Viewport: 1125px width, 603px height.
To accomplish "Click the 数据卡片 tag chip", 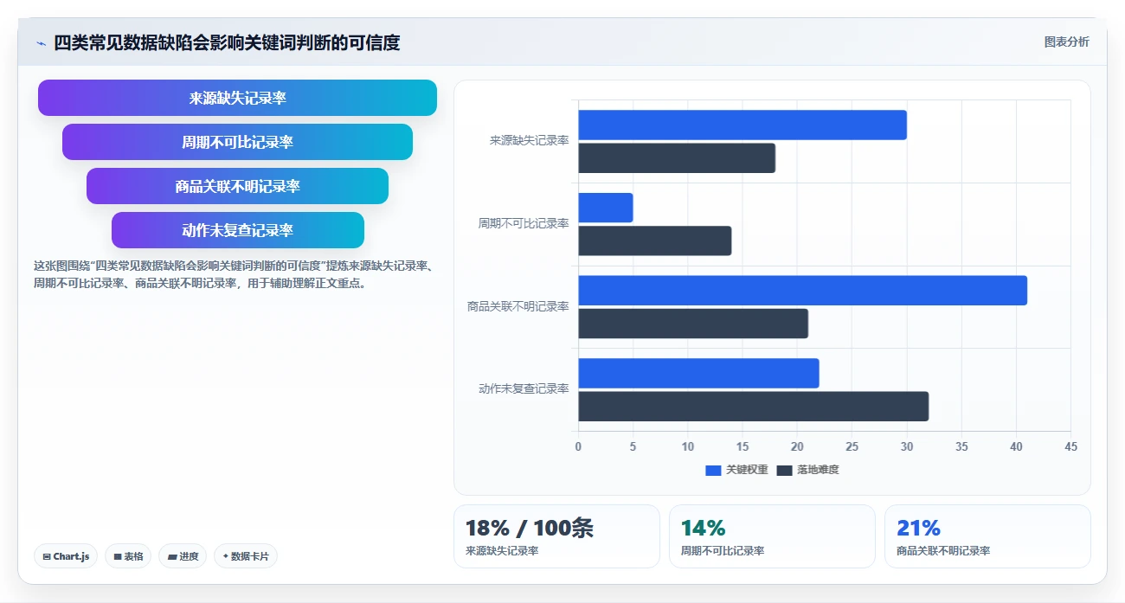I will (x=245, y=556).
